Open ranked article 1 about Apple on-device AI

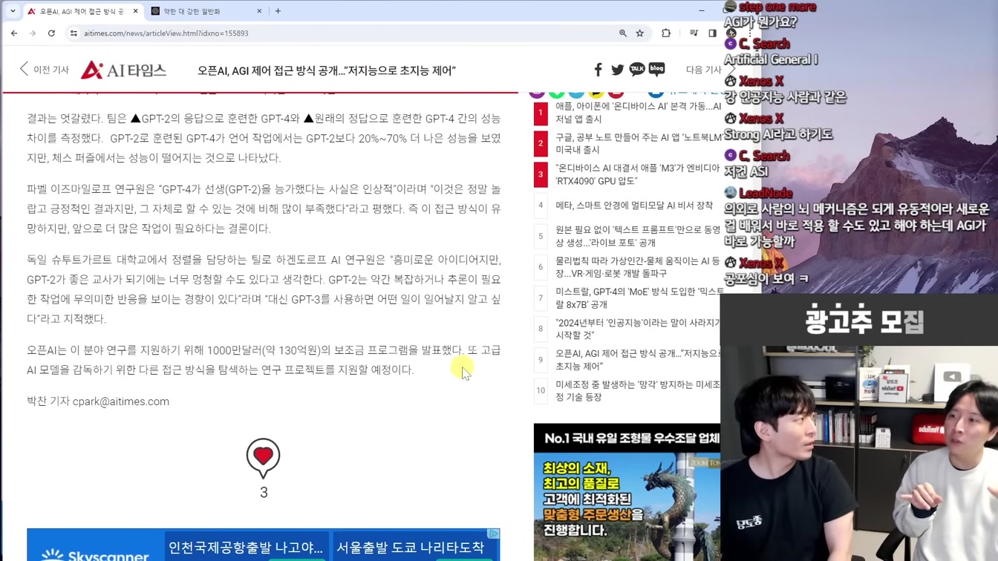tap(637, 113)
